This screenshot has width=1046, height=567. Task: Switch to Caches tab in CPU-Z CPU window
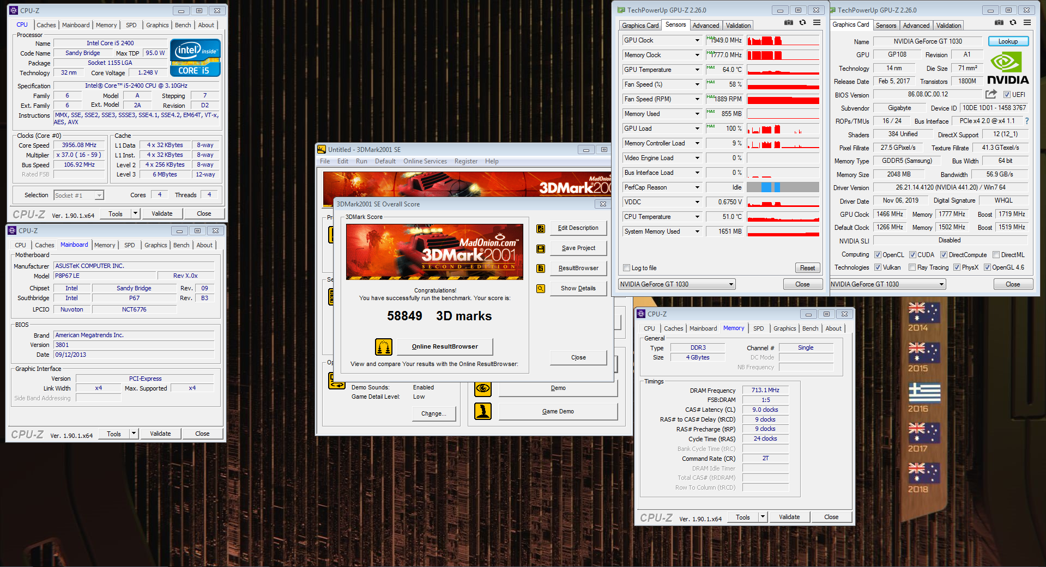pyautogui.click(x=46, y=25)
